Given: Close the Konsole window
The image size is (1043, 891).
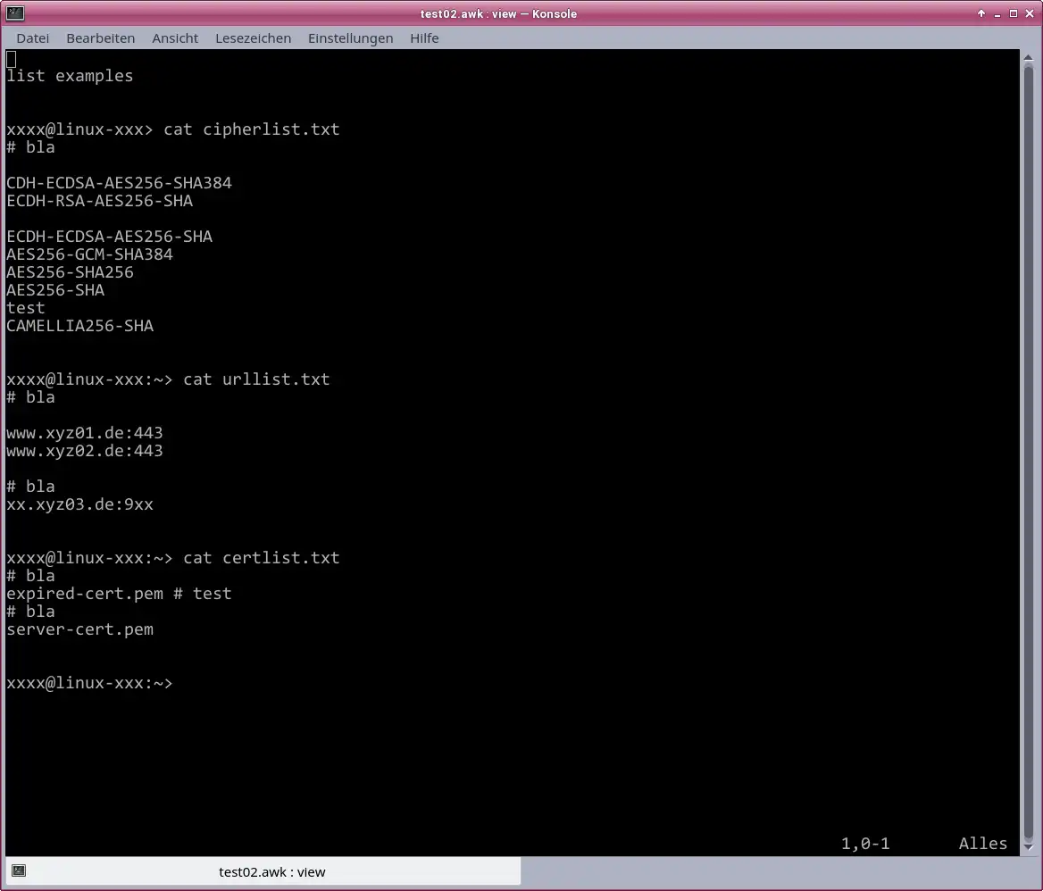Looking at the screenshot, I should click(x=1030, y=13).
